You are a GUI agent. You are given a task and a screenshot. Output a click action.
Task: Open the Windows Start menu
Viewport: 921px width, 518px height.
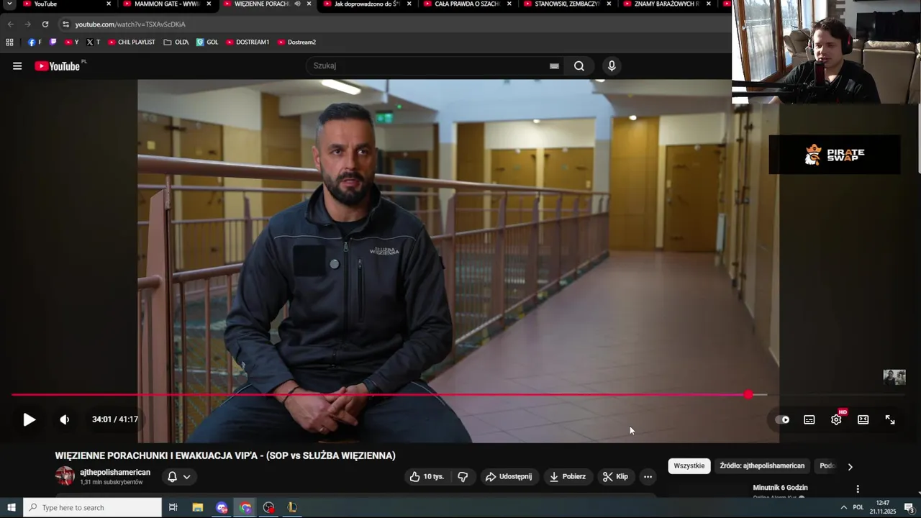click(x=11, y=508)
